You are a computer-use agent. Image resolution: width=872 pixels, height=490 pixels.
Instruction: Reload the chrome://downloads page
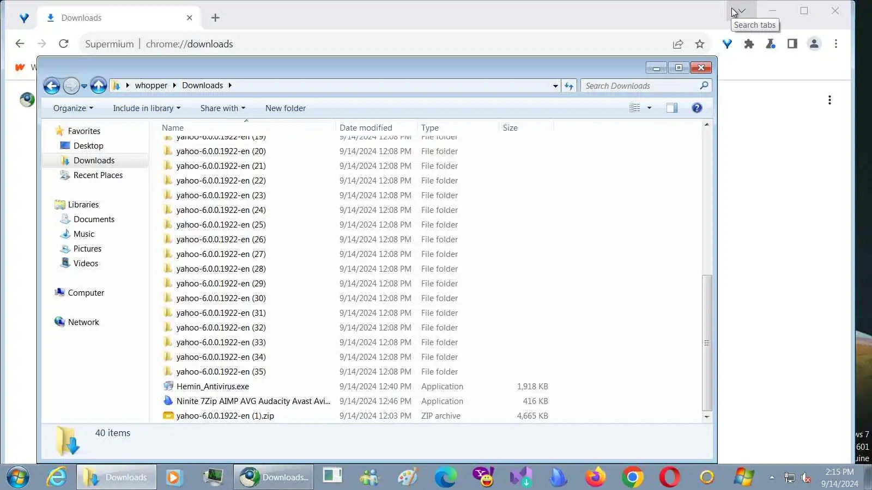(63, 44)
